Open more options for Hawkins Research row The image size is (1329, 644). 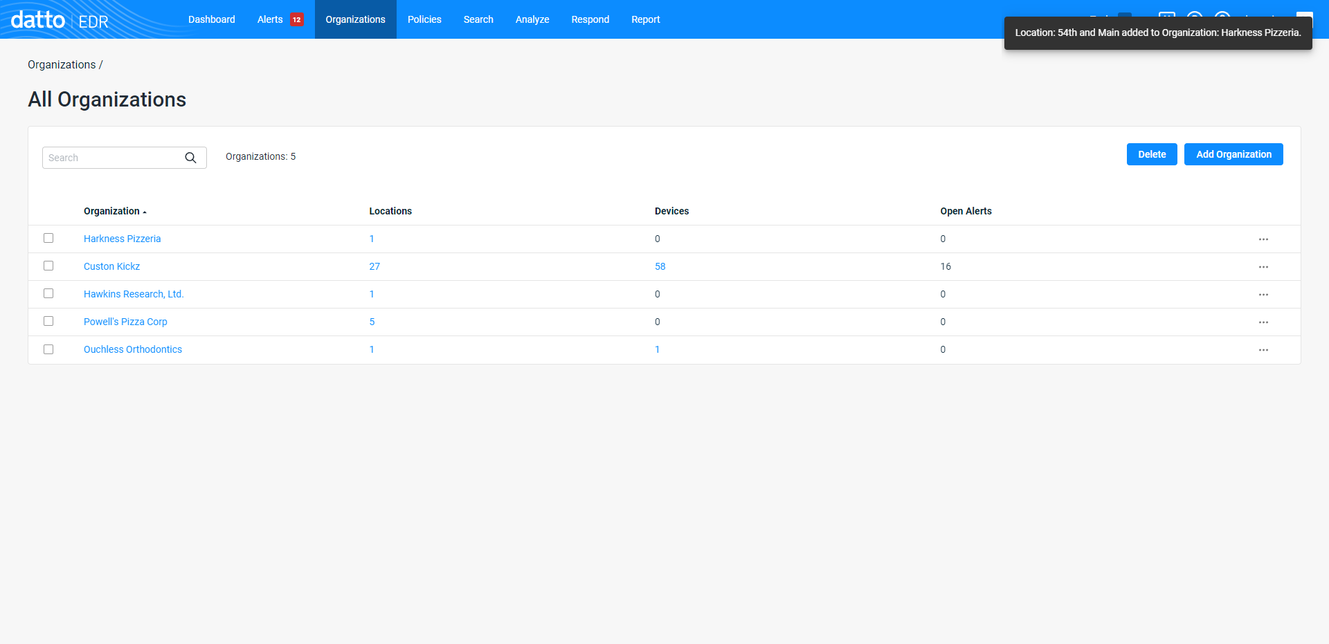1263,295
